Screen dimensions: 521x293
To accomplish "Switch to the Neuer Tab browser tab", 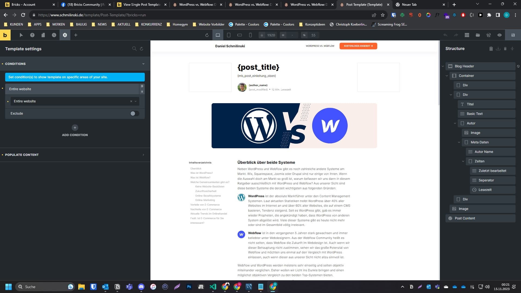I will coord(420,5).
